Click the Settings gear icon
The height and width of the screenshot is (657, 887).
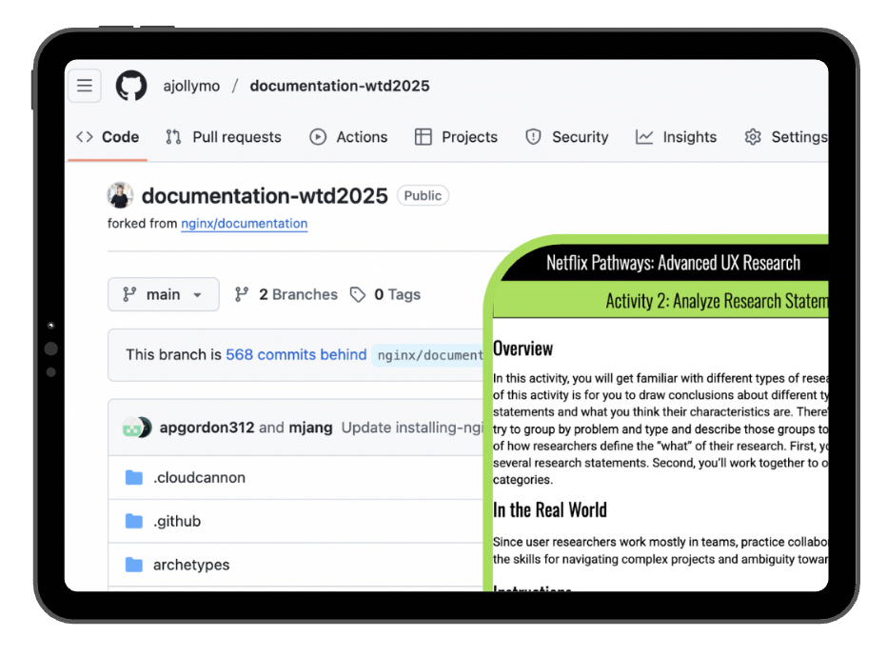753,137
